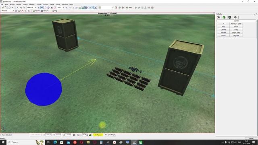Open the Group menu
The height and width of the screenshot is (145, 258).
coord(25,4)
